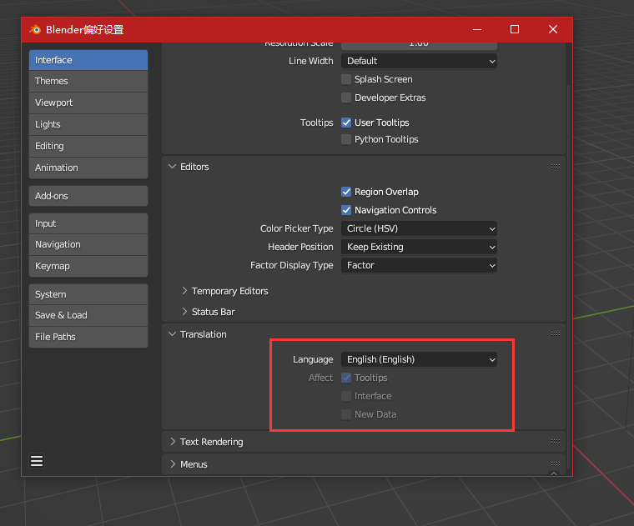
Task: Open the Add-ons section
Action: (x=88, y=196)
